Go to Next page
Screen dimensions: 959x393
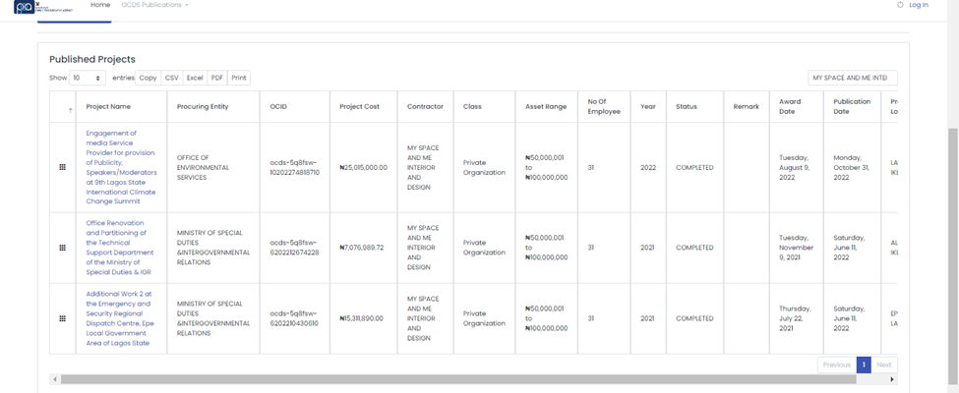(884, 365)
